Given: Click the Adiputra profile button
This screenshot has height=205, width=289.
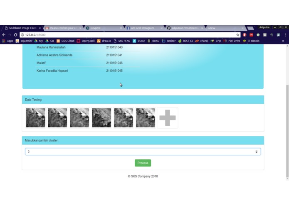Looking at the screenshot, I should point(264,27).
